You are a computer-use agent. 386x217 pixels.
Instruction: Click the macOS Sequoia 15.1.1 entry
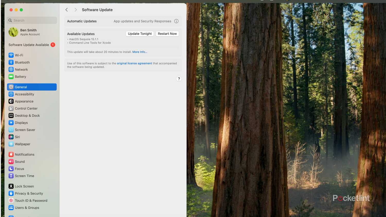coord(84,39)
